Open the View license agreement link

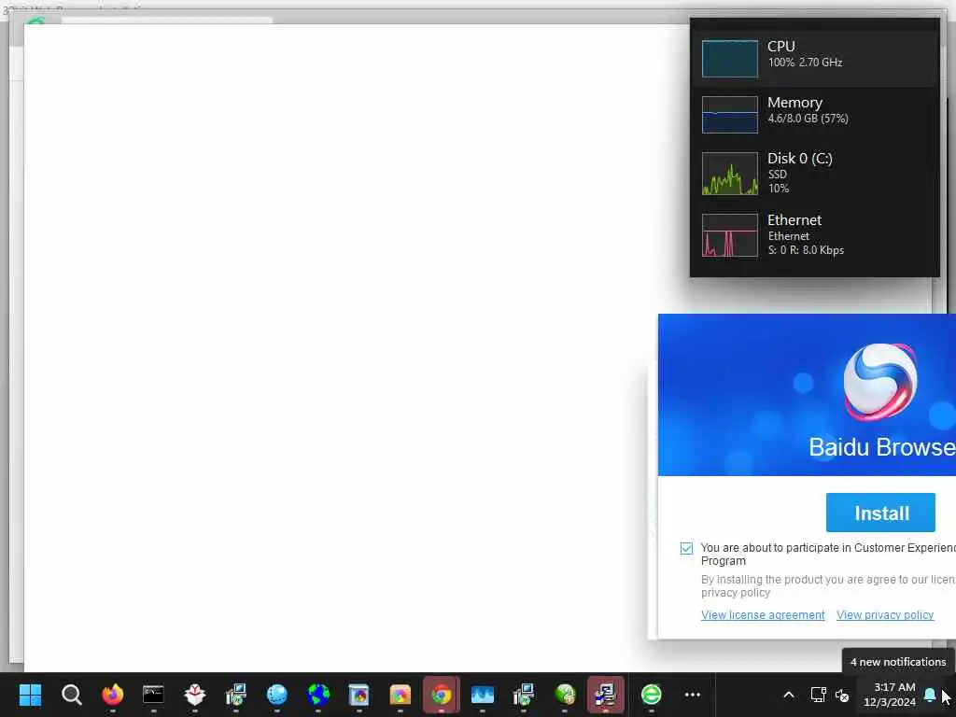pos(763,614)
